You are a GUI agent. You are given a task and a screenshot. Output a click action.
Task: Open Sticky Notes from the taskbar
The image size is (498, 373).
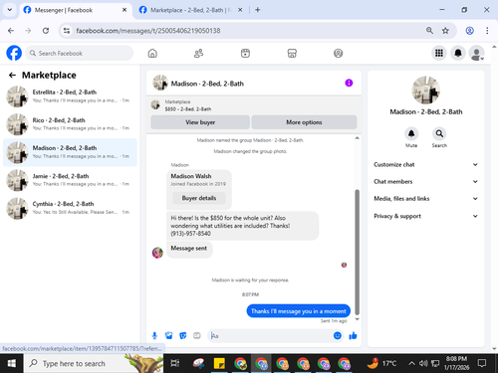(x=219, y=363)
